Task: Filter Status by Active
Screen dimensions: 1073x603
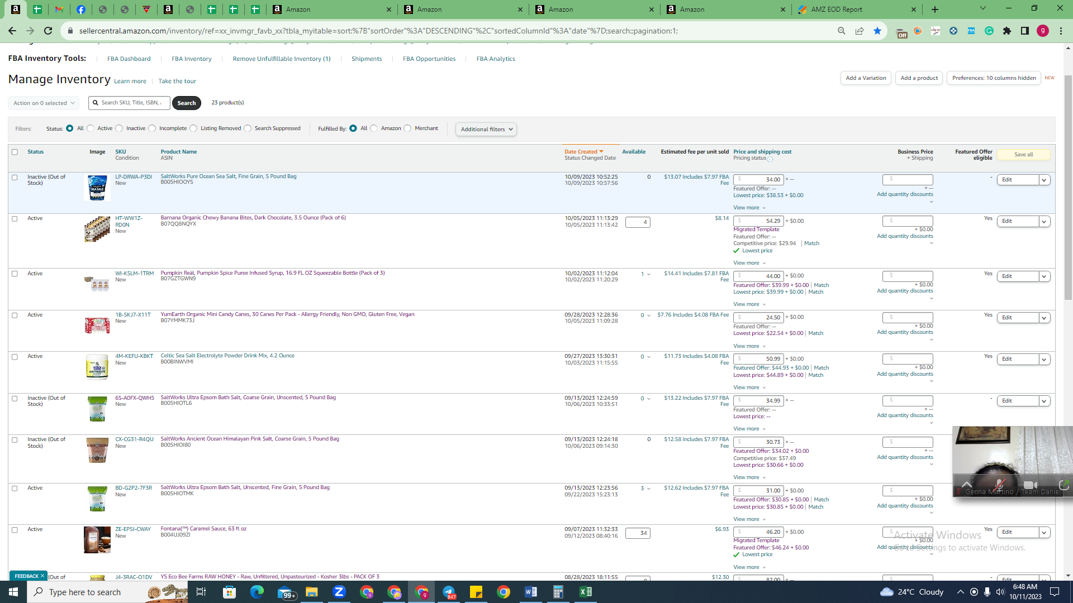Action: tap(91, 128)
